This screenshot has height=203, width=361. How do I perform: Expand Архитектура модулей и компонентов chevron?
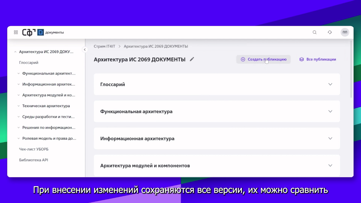pyautogui.click(x=330, y=165)
